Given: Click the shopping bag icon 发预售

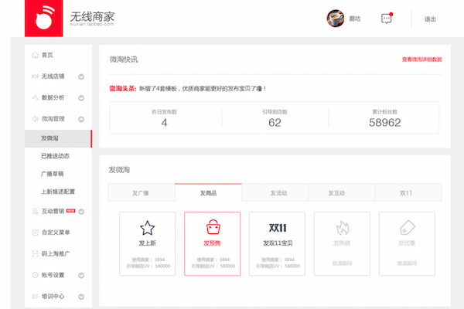Looking at the screenshot, I should click(x=213, y=227).
